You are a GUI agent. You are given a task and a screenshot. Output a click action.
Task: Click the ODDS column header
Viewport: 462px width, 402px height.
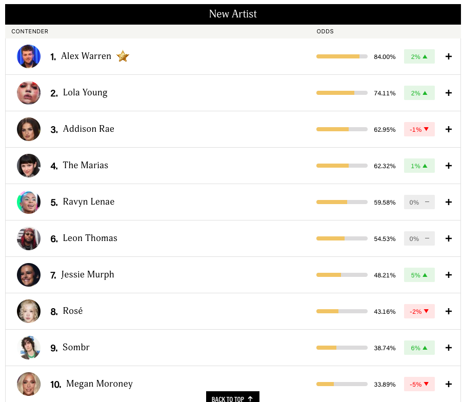pyautogui.click(x=325, y=31)
